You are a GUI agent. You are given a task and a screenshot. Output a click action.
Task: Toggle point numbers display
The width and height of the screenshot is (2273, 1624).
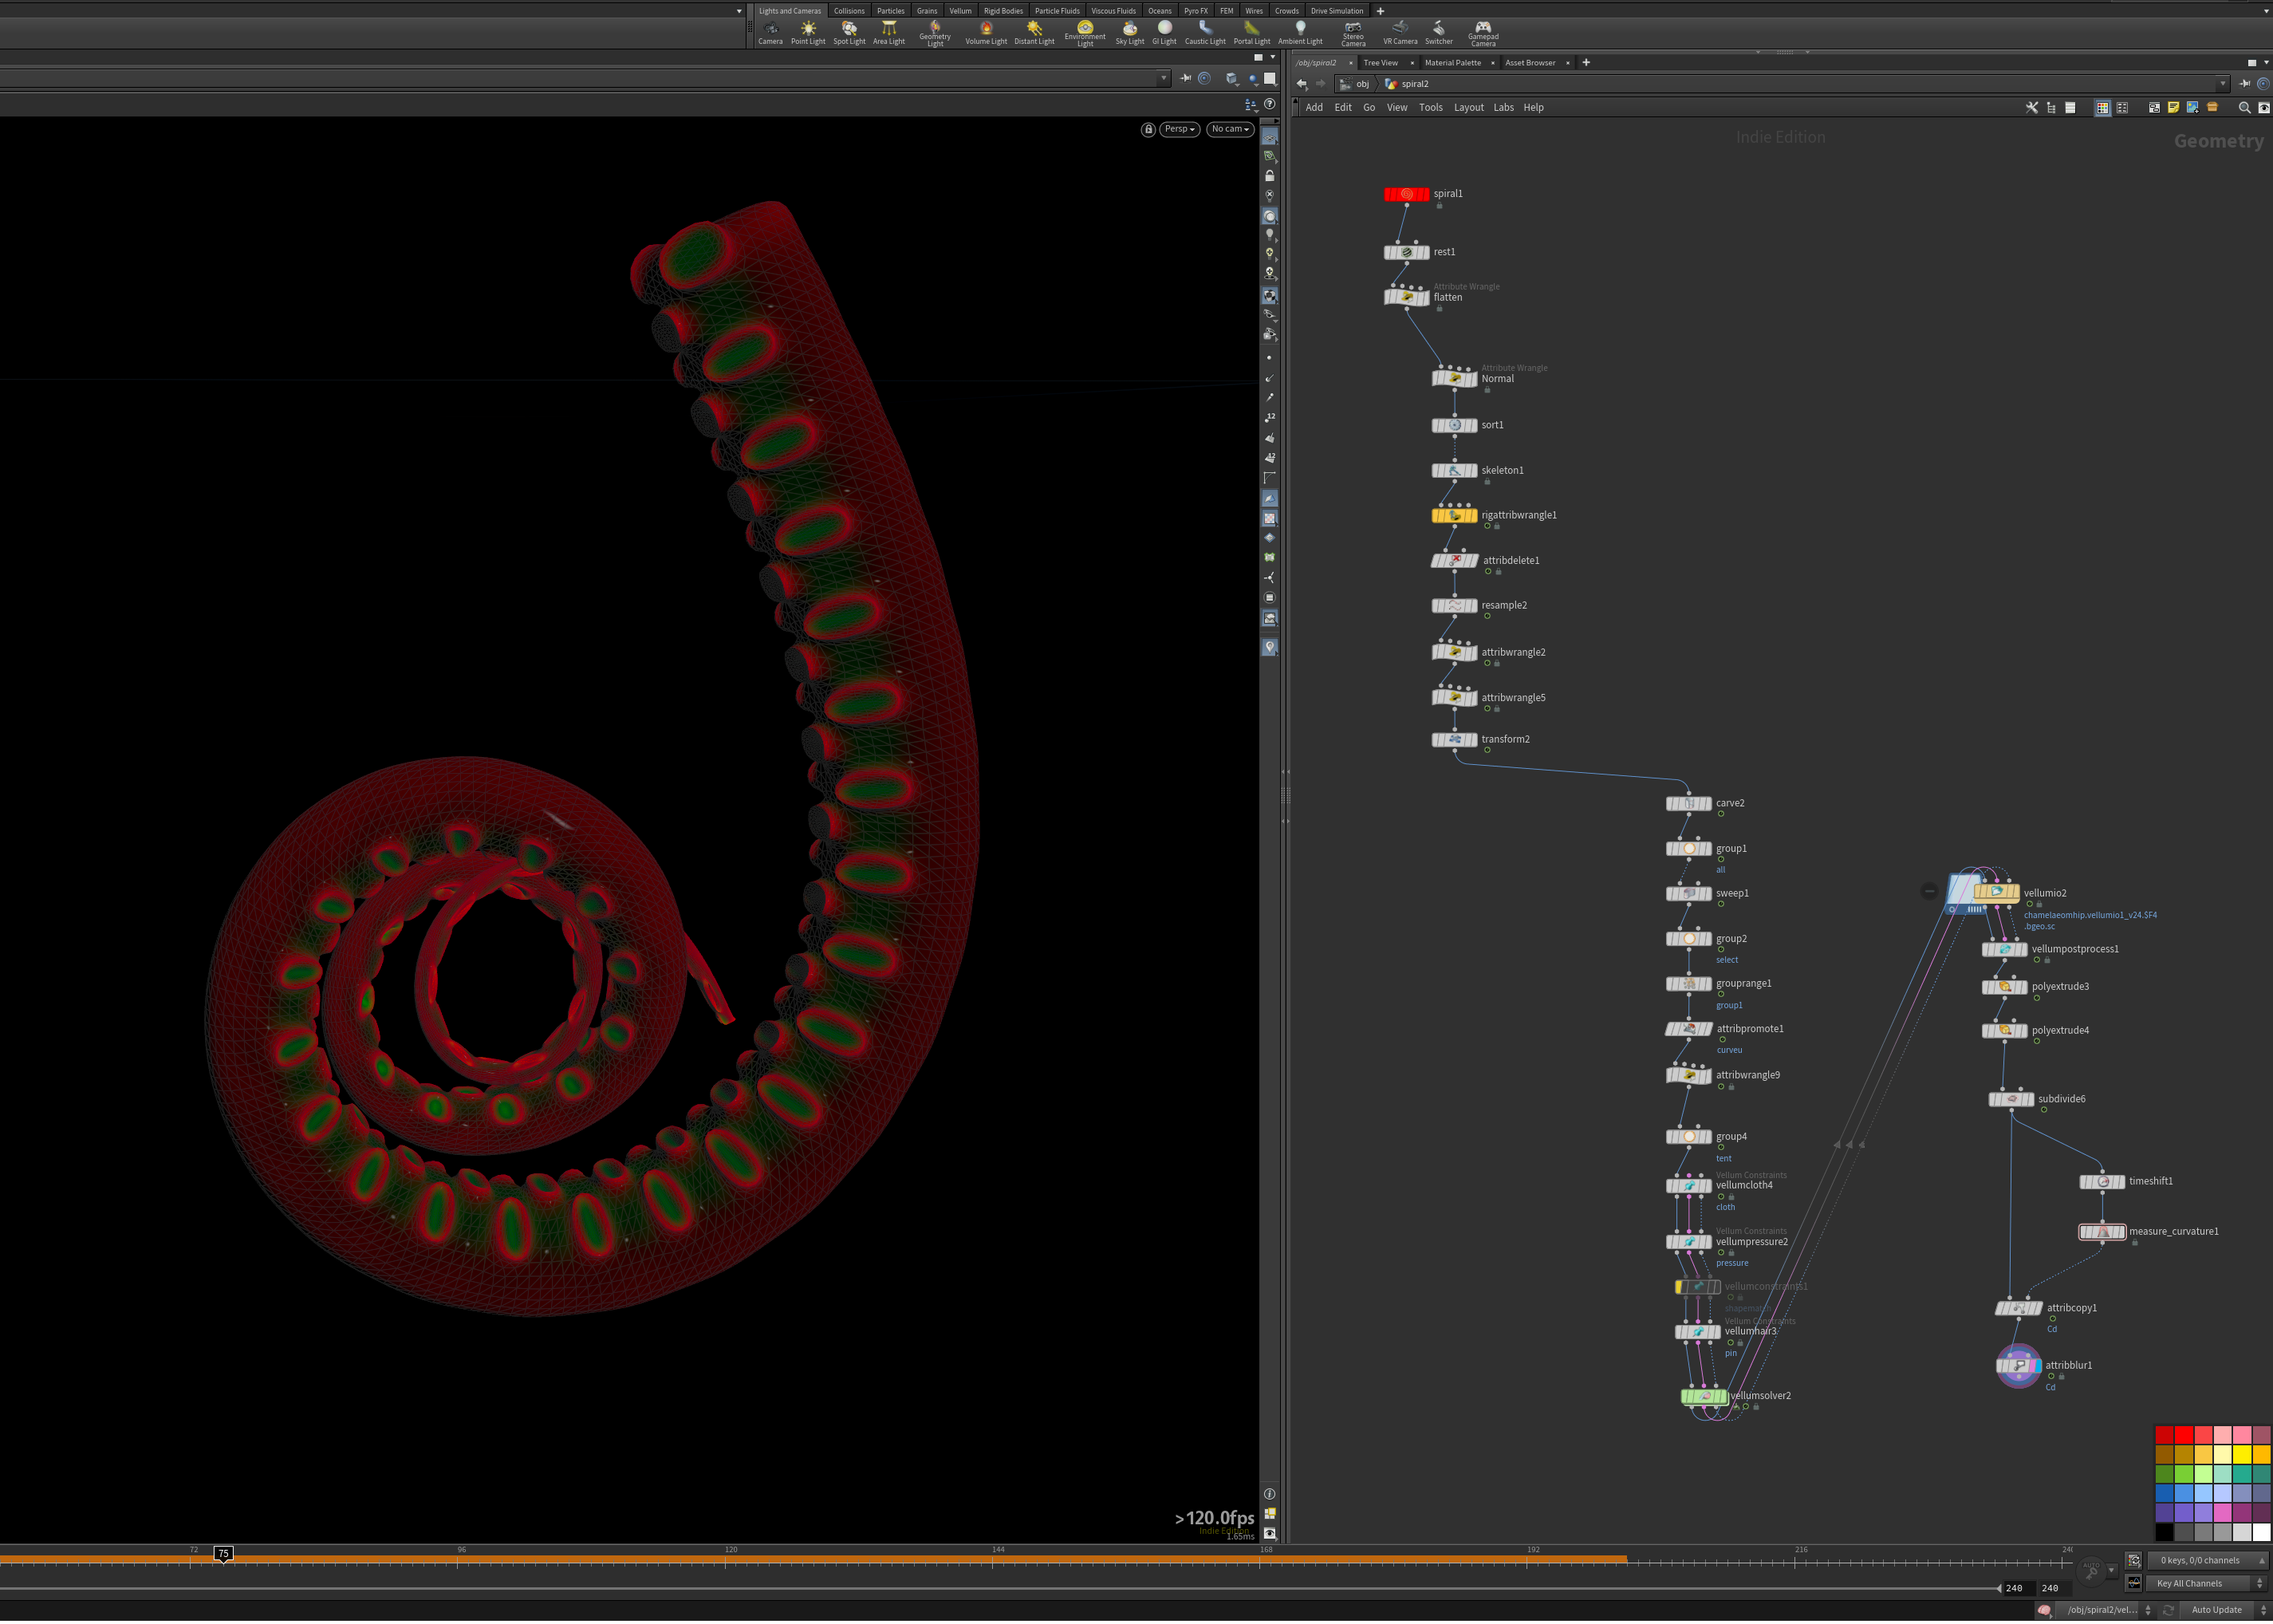1269,418
